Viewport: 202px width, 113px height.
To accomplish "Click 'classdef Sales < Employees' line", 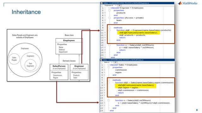I will [x=123, y=65].
